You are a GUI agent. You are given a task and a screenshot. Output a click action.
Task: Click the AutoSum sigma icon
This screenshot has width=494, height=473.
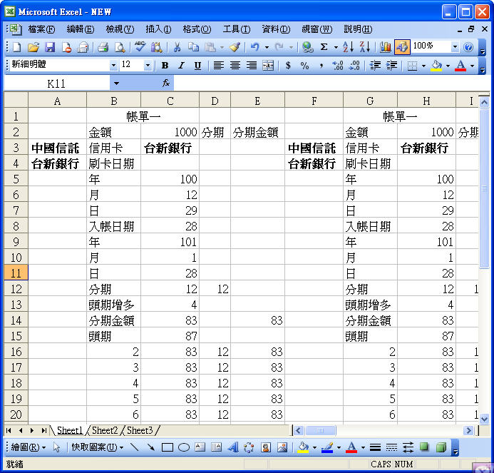click(324, 47)
